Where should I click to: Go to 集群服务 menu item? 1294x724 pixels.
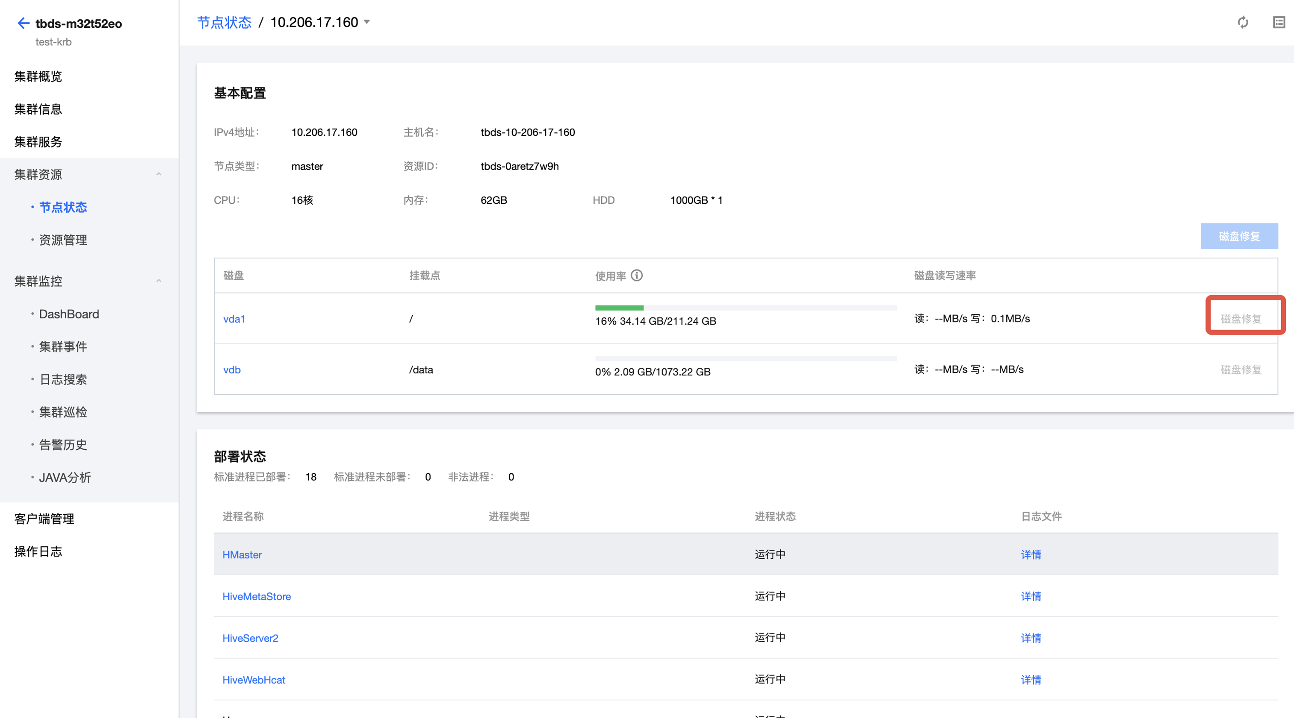(x=38, y=142)
